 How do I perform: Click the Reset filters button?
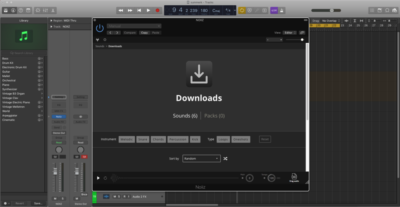click(x=265, y=139)
